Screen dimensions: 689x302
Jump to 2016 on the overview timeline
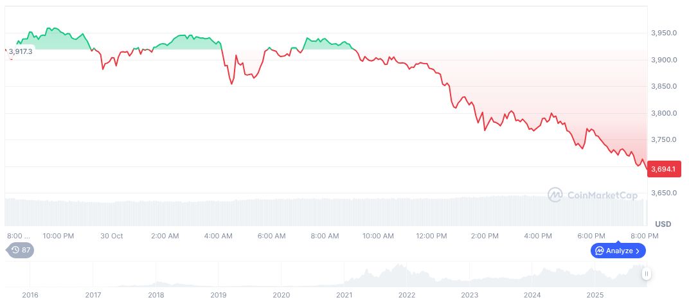[x=30, y=295]
